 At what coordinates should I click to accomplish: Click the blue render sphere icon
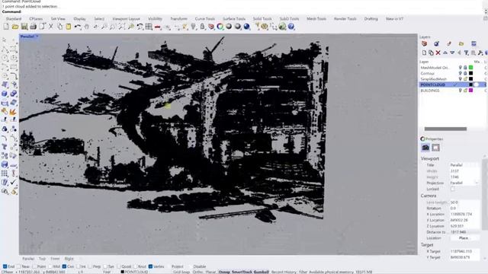tap(247, 27)
